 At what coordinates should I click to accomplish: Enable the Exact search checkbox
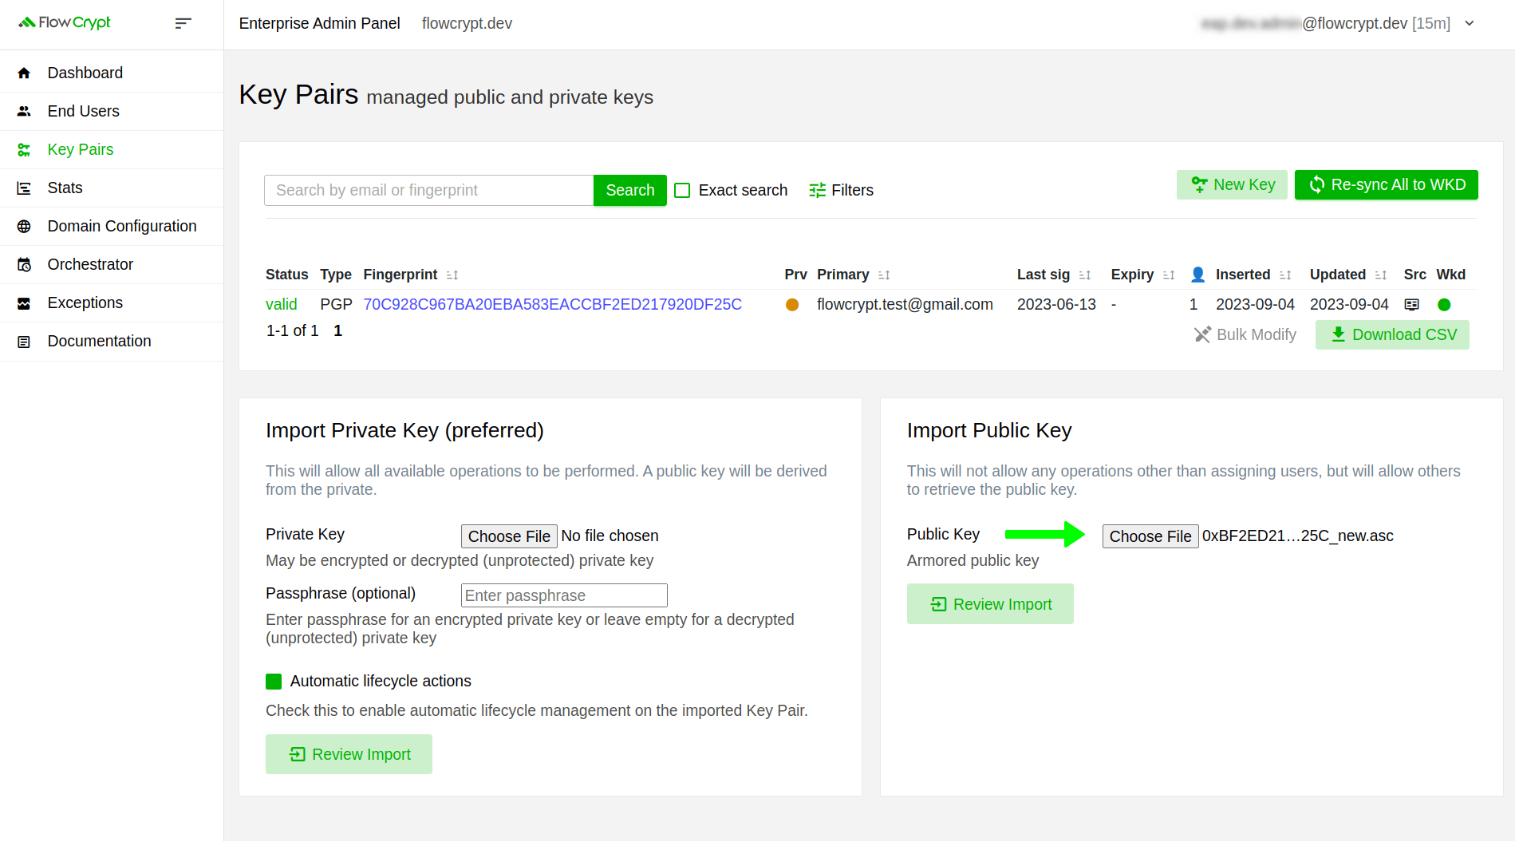[x=682, y=190]
